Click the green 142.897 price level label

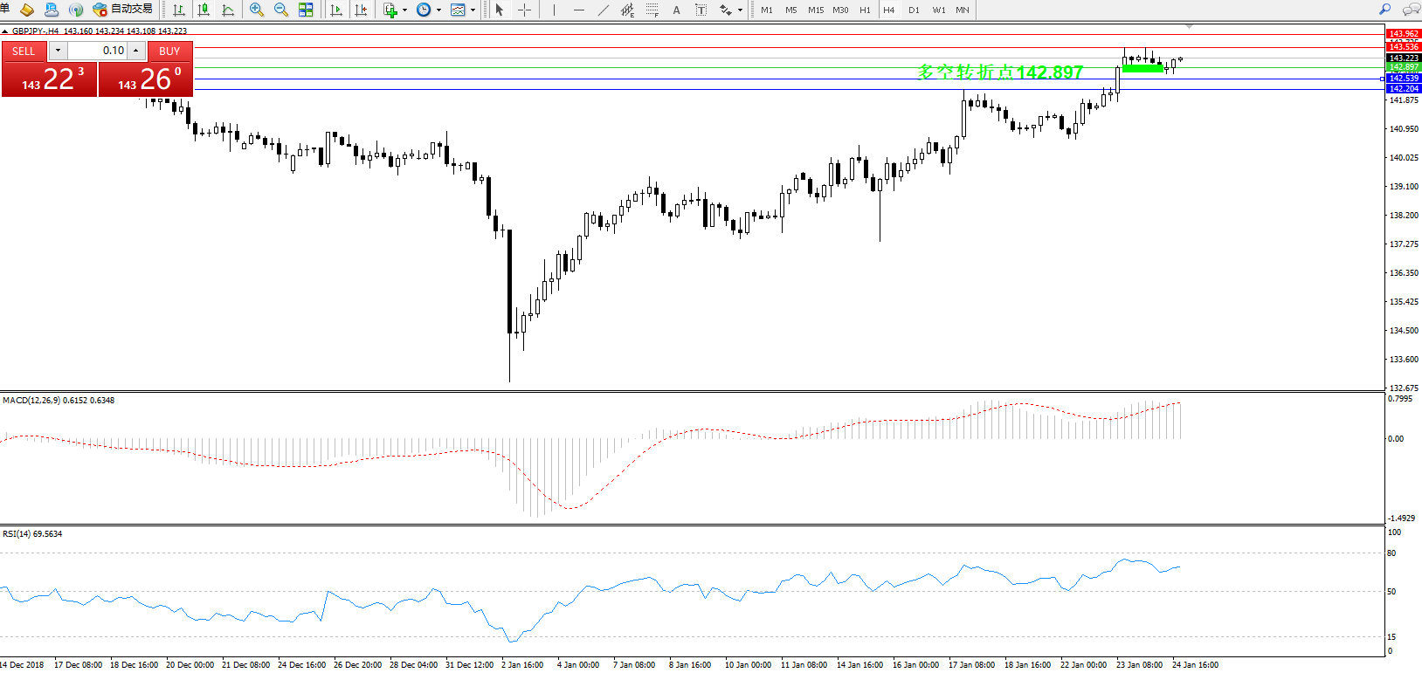(x=1404, y=67)
